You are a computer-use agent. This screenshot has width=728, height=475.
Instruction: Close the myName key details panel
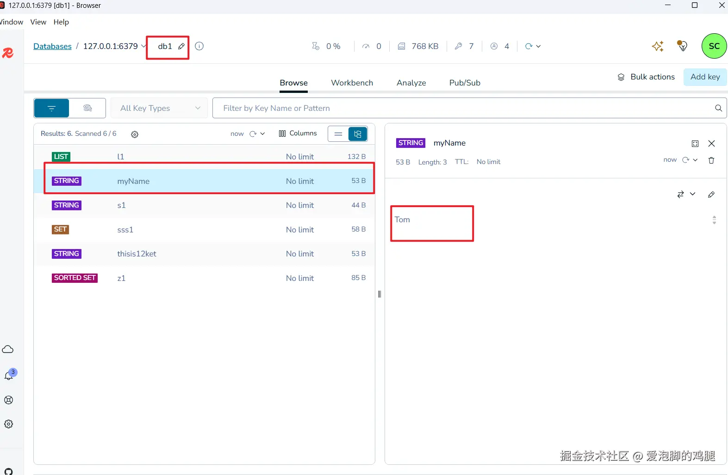click(x=711, y=144)
